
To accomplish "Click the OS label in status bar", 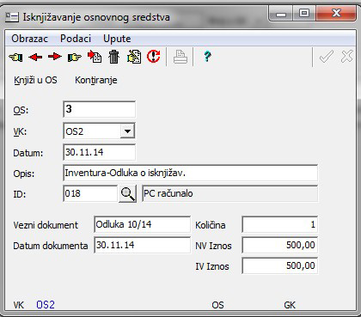I will coord(217,305).
